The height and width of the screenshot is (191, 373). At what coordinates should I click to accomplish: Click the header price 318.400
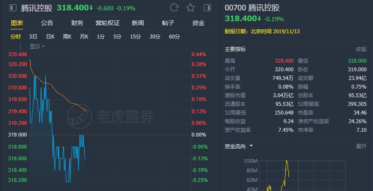pyautogui.click(x=73, y=8)
